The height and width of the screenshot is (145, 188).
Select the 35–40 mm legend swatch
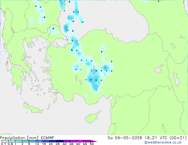coord(73,141)
